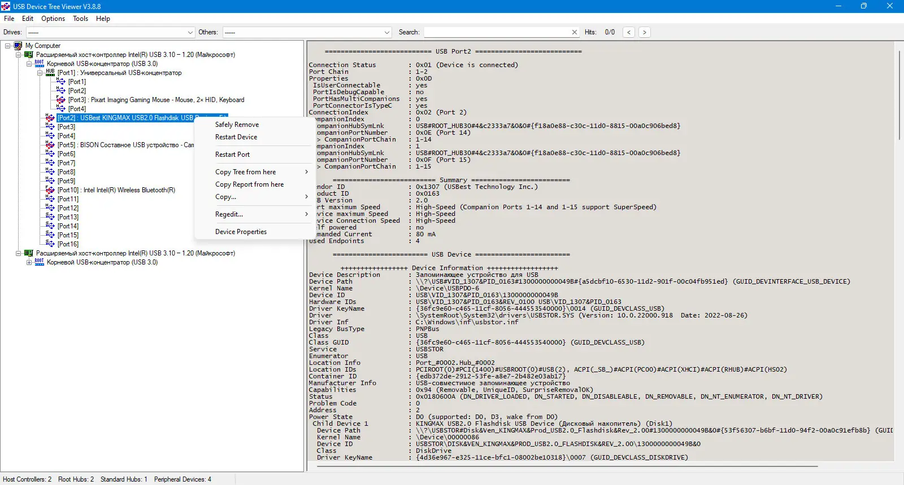The width and height of the screenshot is (904, 485).
Task: Select the port icon beside Port8
Action: point(50,172)
